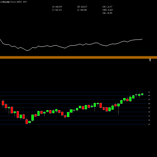157x157 pixels.
Task: Click the 25 price axis label
Action: point(149,124)
